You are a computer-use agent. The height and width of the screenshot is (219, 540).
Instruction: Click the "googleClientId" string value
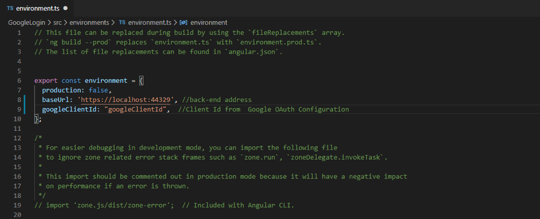[135, 110]
